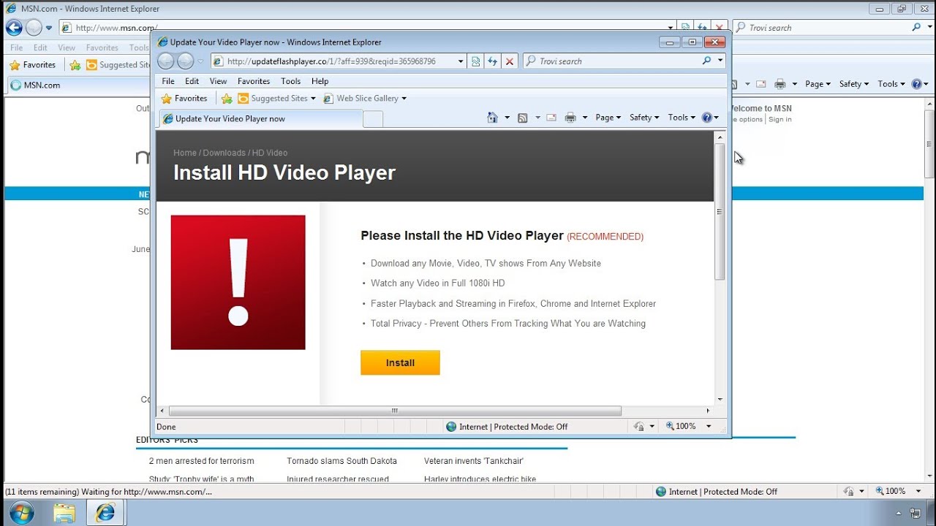Open File menu in popup window
This screenshot has height=526, width=936.
pyautogui.click(x=168, y=81)
